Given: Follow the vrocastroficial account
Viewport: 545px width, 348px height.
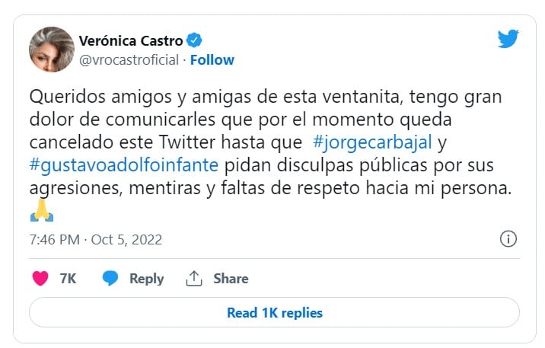Looking at the screenshot, I should (x=212, y=59).
